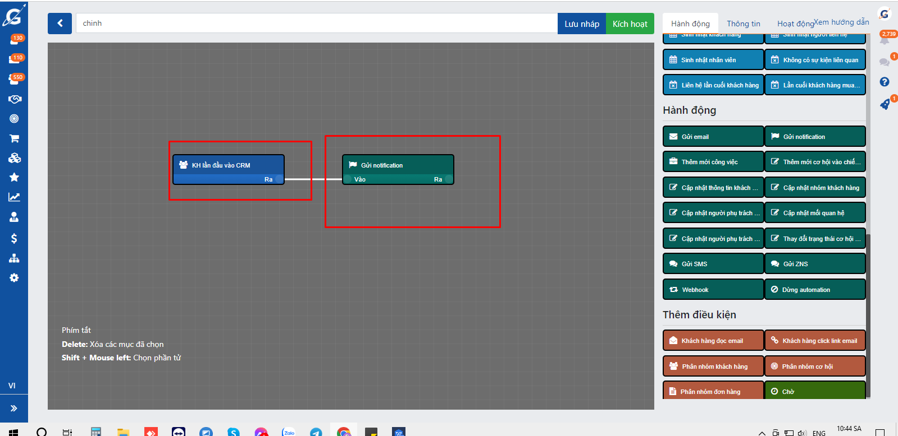Switch to the Hoạt động tab

pyautogui.click(x=795, y=24)
